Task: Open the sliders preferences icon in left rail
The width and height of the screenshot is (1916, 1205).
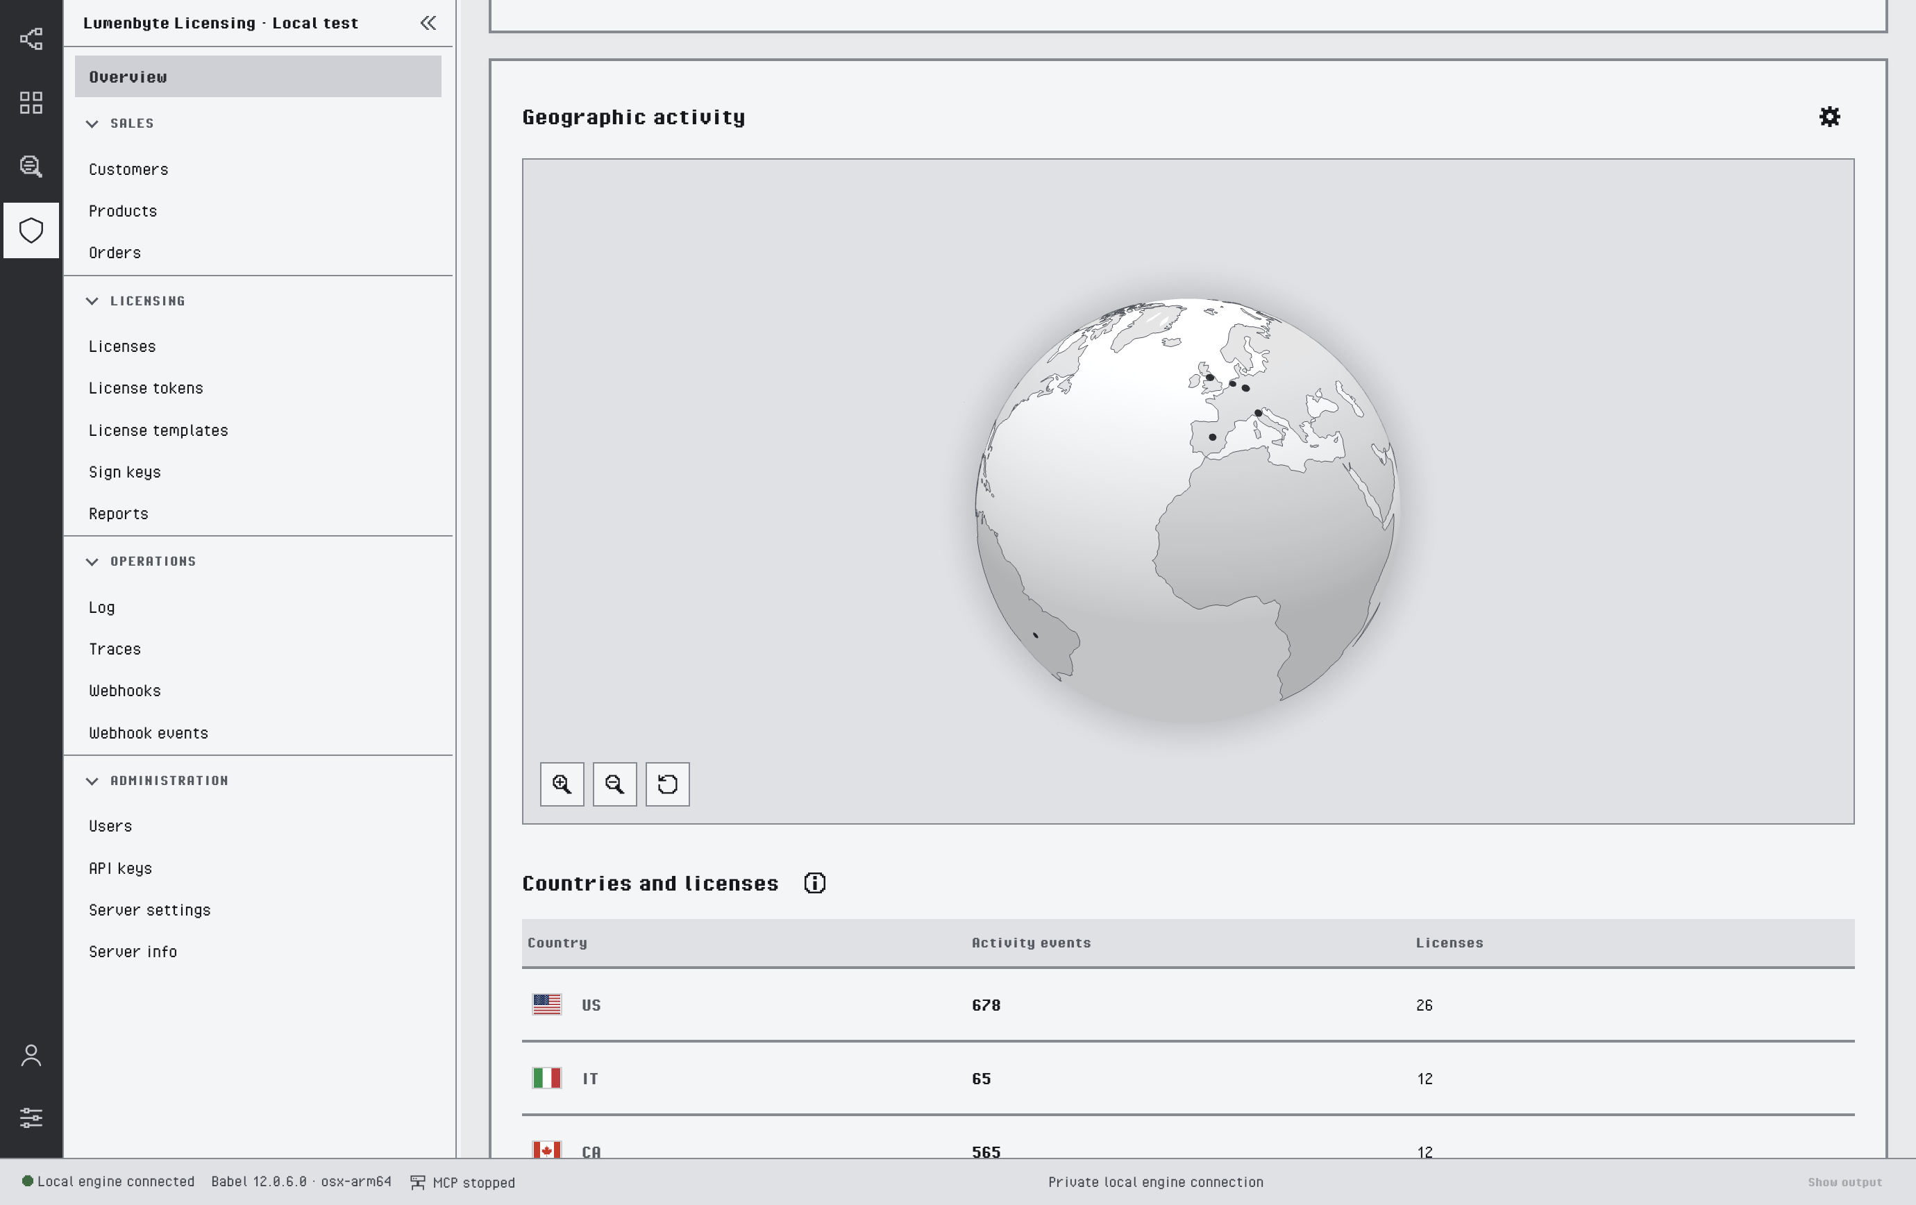Action: tap(31, 1118)
